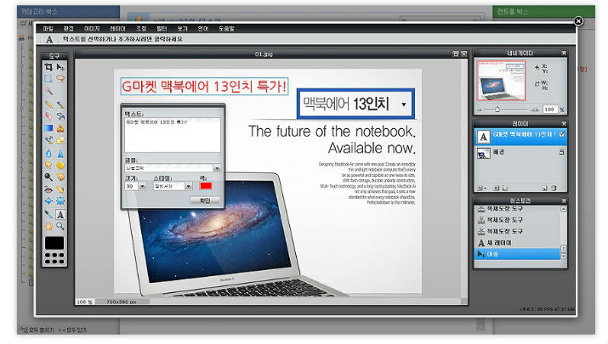Viewport: 608px width, 344px height.
Task: Select the Magic Wand tool
Action: (48, 92)
